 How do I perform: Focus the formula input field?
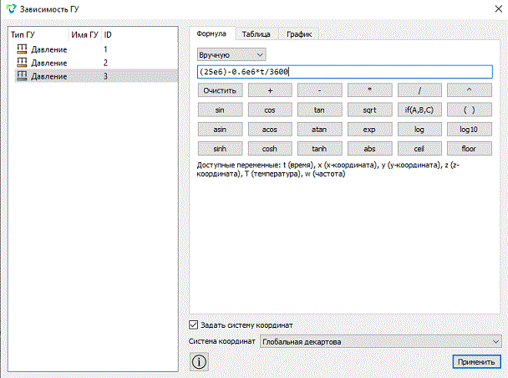pos(345,72)
